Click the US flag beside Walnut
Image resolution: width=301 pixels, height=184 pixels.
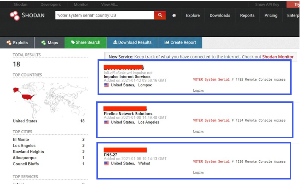tap(106, 163)
